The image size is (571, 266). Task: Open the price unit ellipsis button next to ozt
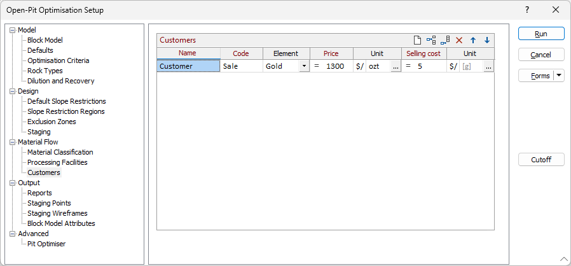click(x=396, y=66)
